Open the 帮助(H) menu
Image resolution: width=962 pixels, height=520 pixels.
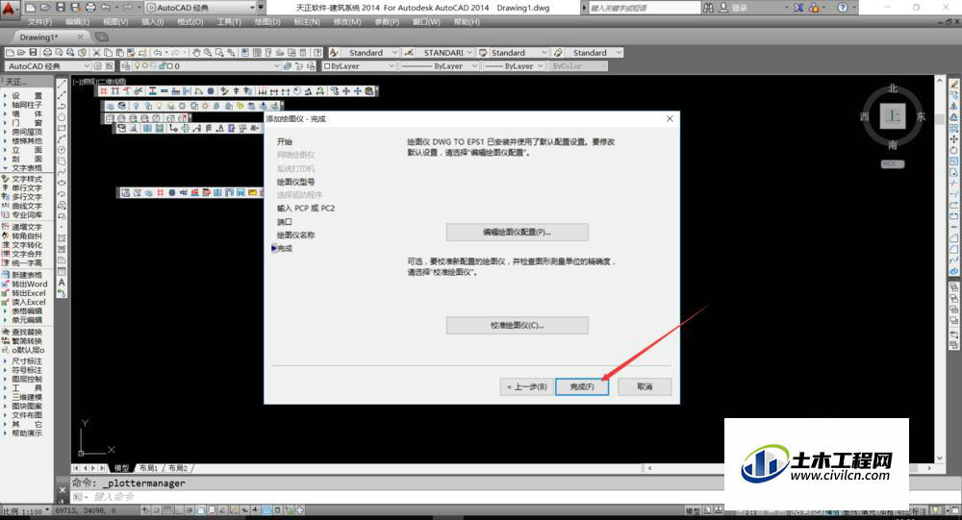467,22
